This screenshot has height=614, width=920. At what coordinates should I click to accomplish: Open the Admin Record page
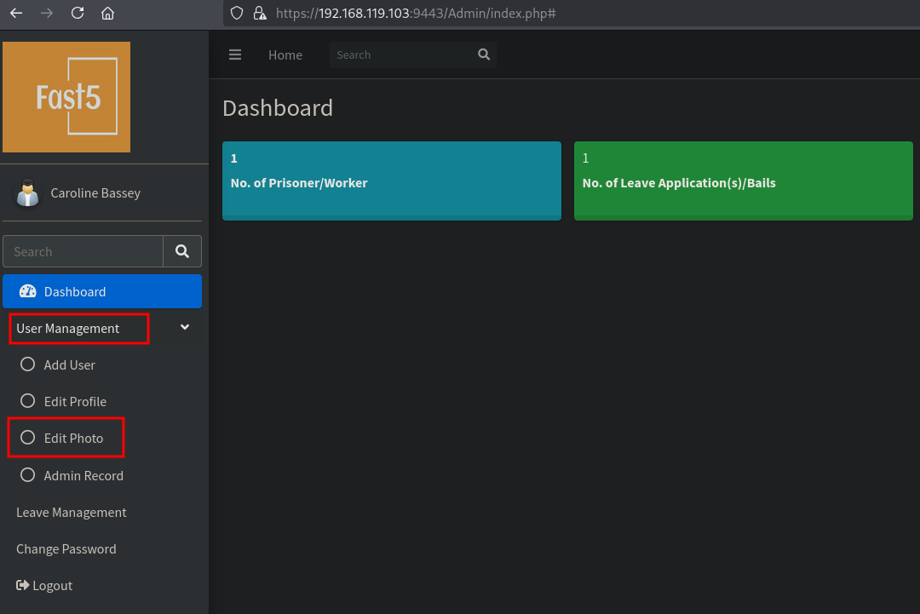point(83,475)
